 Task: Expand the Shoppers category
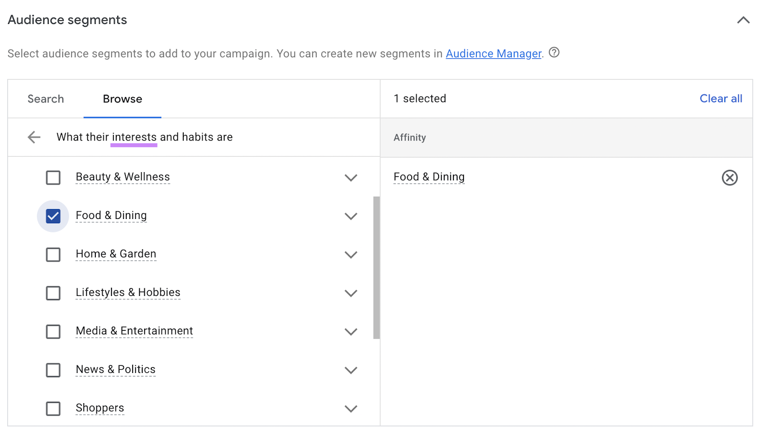(x=351, y=409)
